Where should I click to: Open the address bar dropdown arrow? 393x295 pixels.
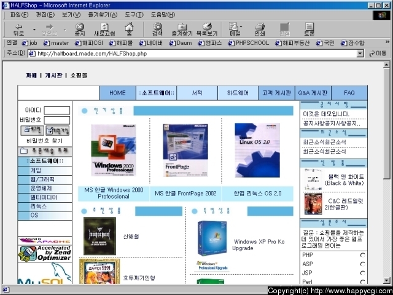360,53
